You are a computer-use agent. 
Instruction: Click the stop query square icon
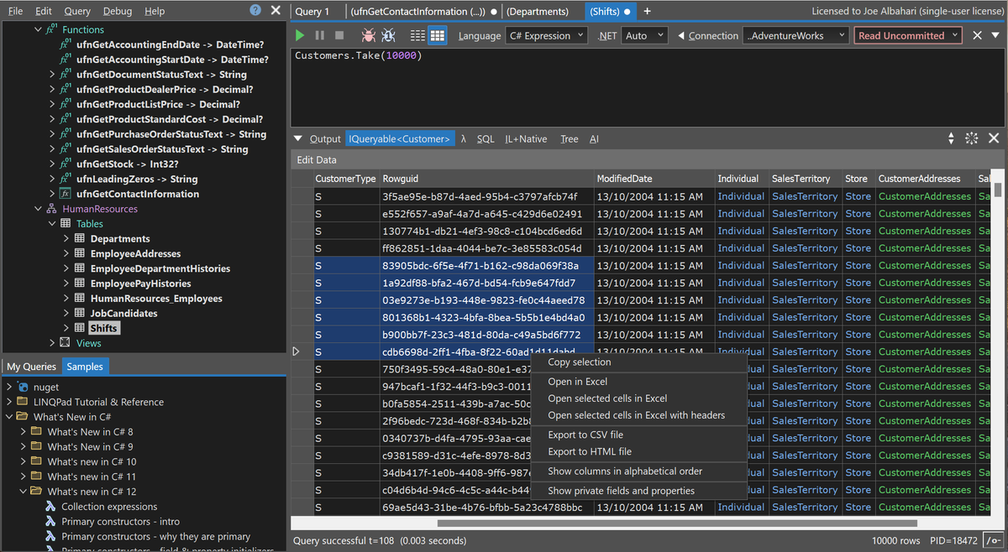339,35
